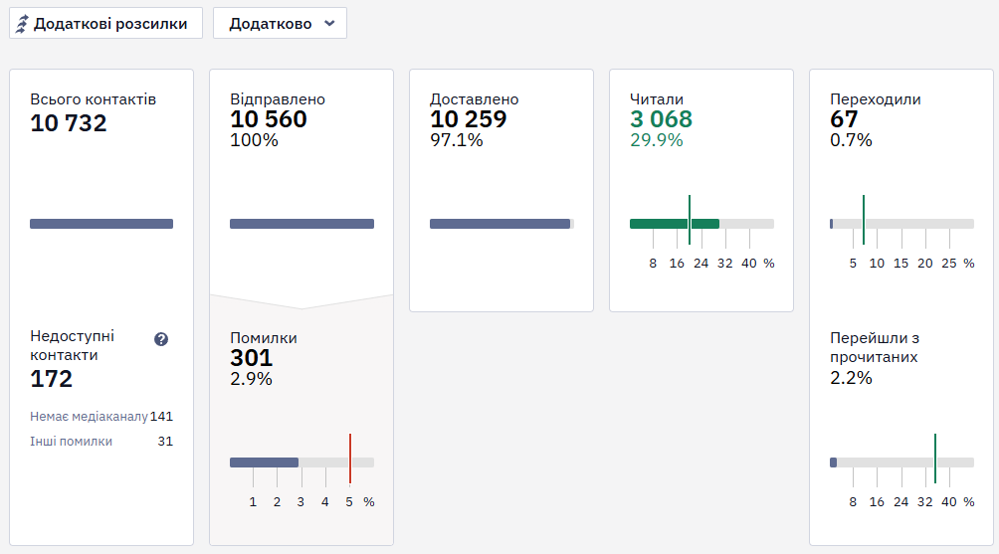Viewport: 999px width, 554px height.
Task: Click the chevron arrow on Додатково
Action: 329,24
